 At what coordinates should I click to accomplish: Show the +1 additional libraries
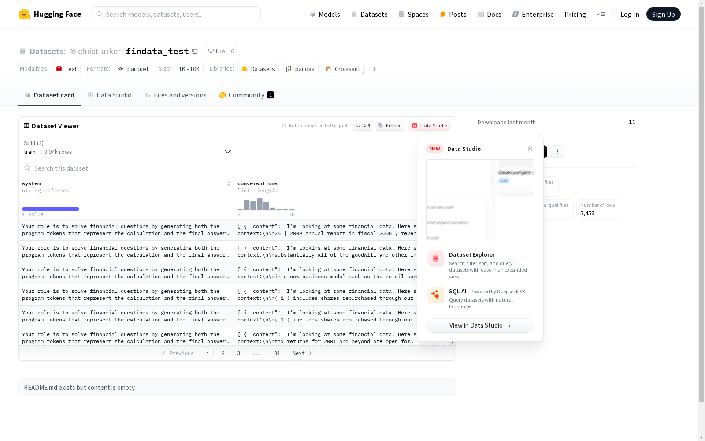372,69
